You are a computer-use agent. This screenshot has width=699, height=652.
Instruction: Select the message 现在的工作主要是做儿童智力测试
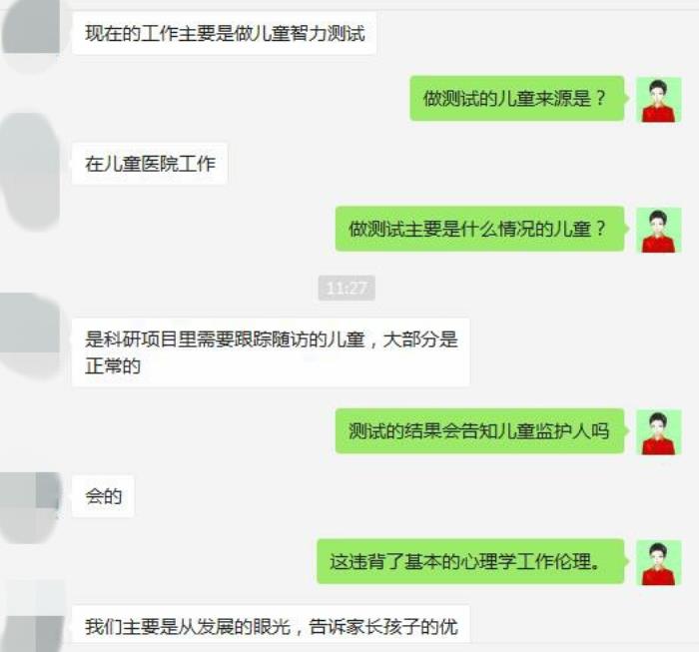(225, 34)
